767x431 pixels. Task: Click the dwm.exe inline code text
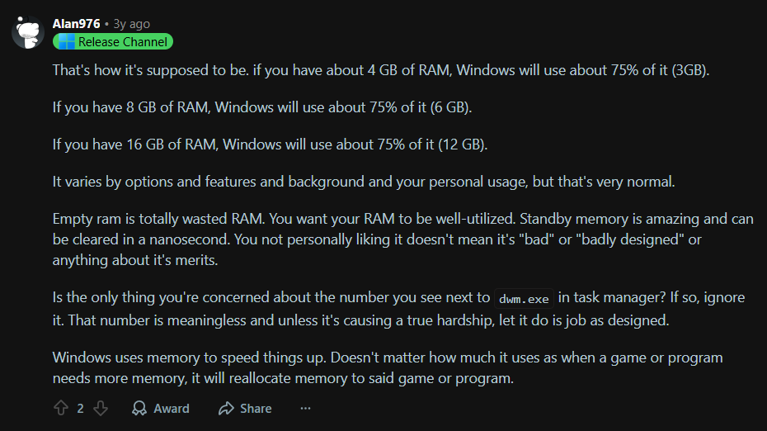527,298
